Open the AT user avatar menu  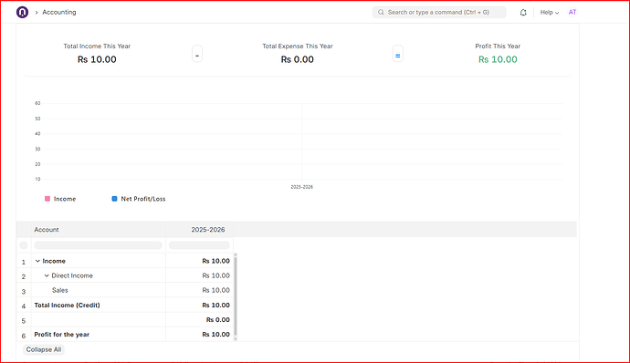pos(572,12)
